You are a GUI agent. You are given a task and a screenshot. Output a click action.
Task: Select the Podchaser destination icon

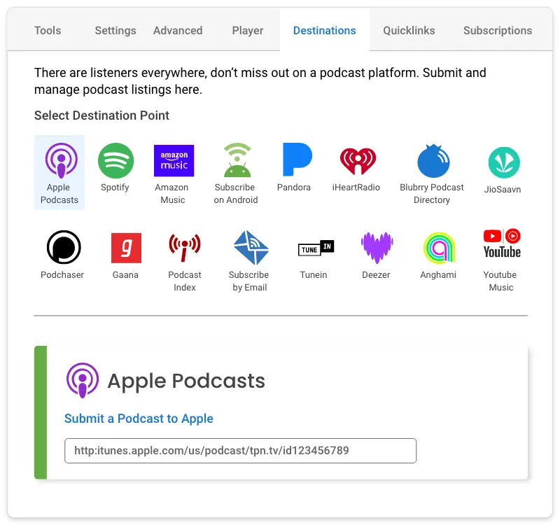(64, 247)
